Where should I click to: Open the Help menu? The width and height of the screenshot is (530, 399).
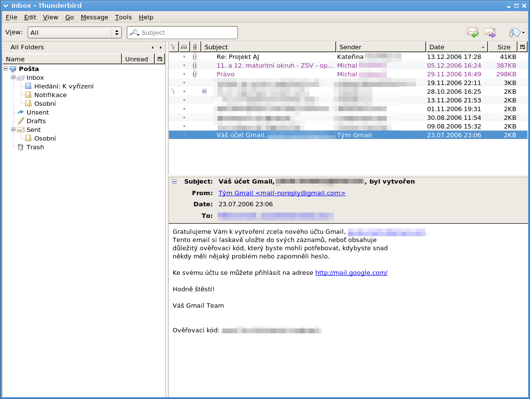pyautogui.click(x=146, y=17)
